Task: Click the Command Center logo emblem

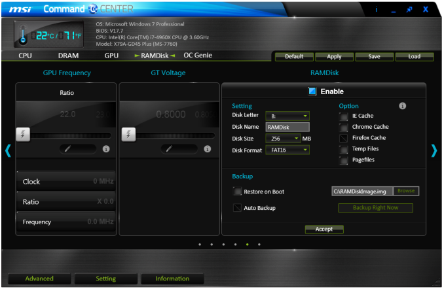Action: [93, 9]
